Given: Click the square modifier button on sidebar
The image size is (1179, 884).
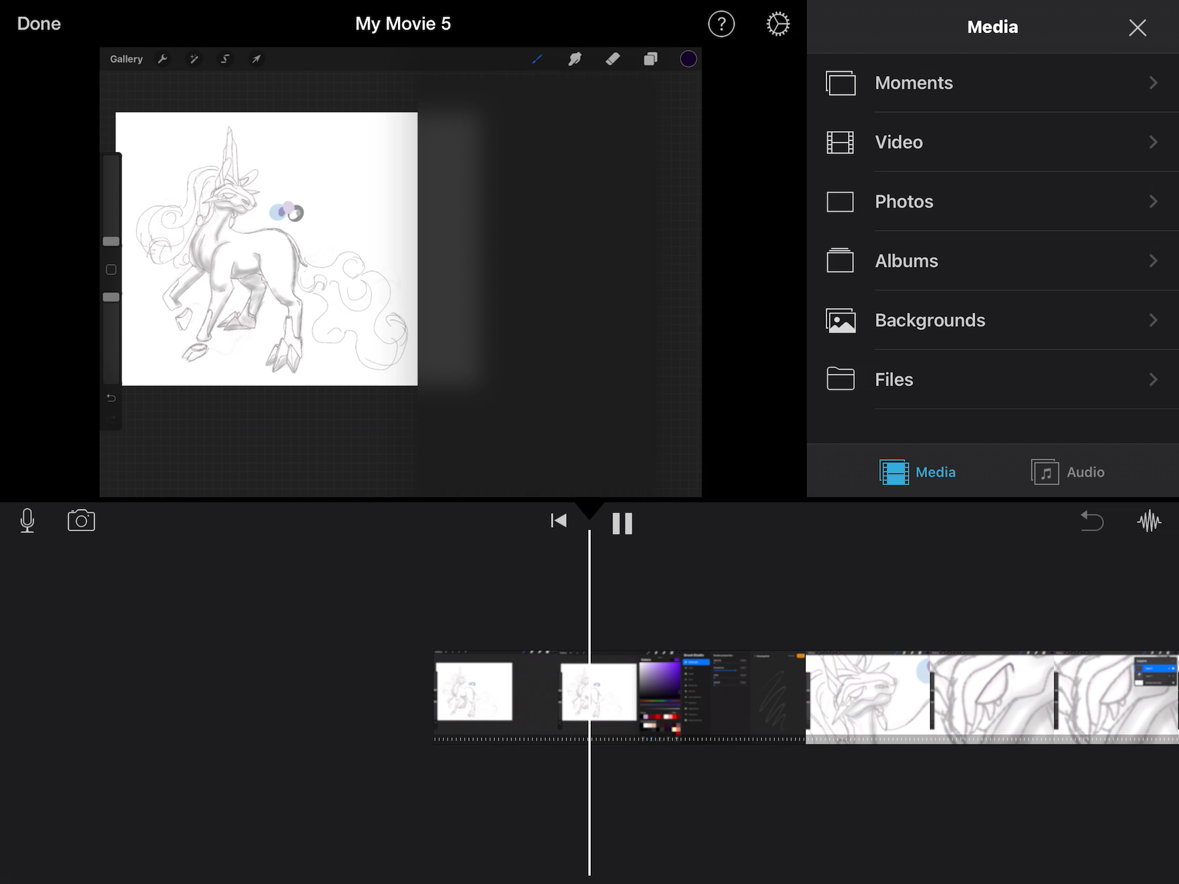Looking at the screenshot, I should [111, 269].
